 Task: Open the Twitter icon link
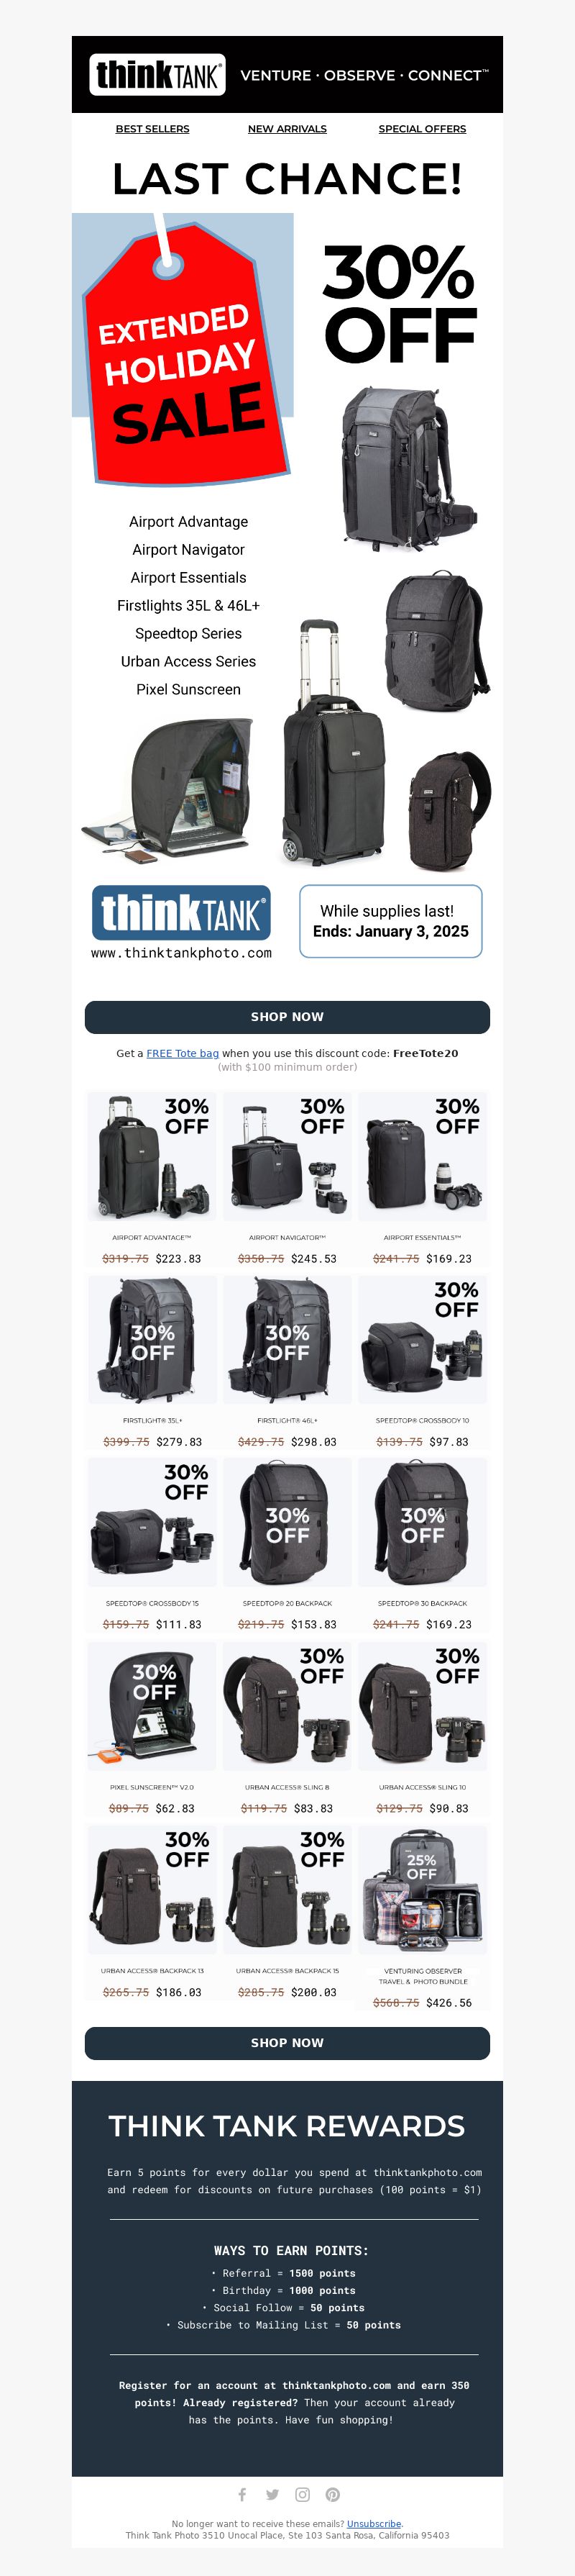(272, 2494)
